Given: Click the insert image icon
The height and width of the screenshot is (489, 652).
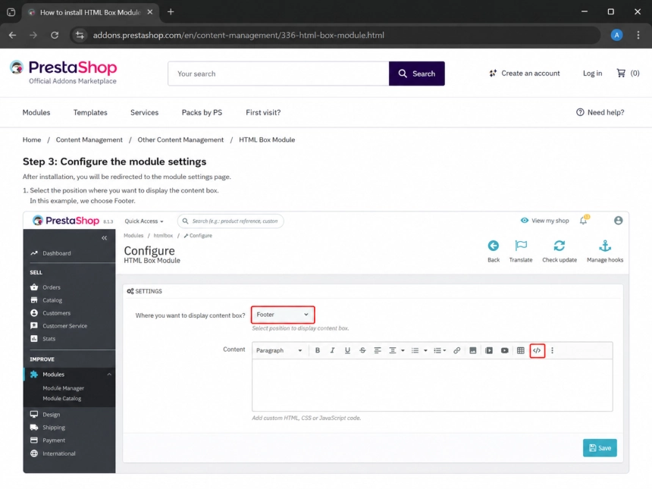Looking at the screenshot, I should (x=473, y=350).
